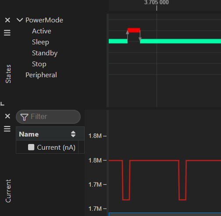Close the Current panel

(7, 116)
